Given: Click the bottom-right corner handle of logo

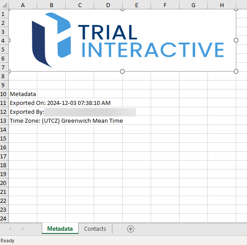Looking at the screenshot, I should coord(236,72).
